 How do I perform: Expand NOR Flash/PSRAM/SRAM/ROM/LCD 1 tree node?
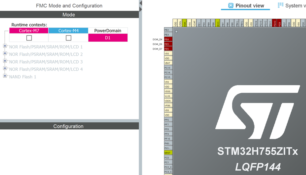pyautogui.click(x=5, y=46)
